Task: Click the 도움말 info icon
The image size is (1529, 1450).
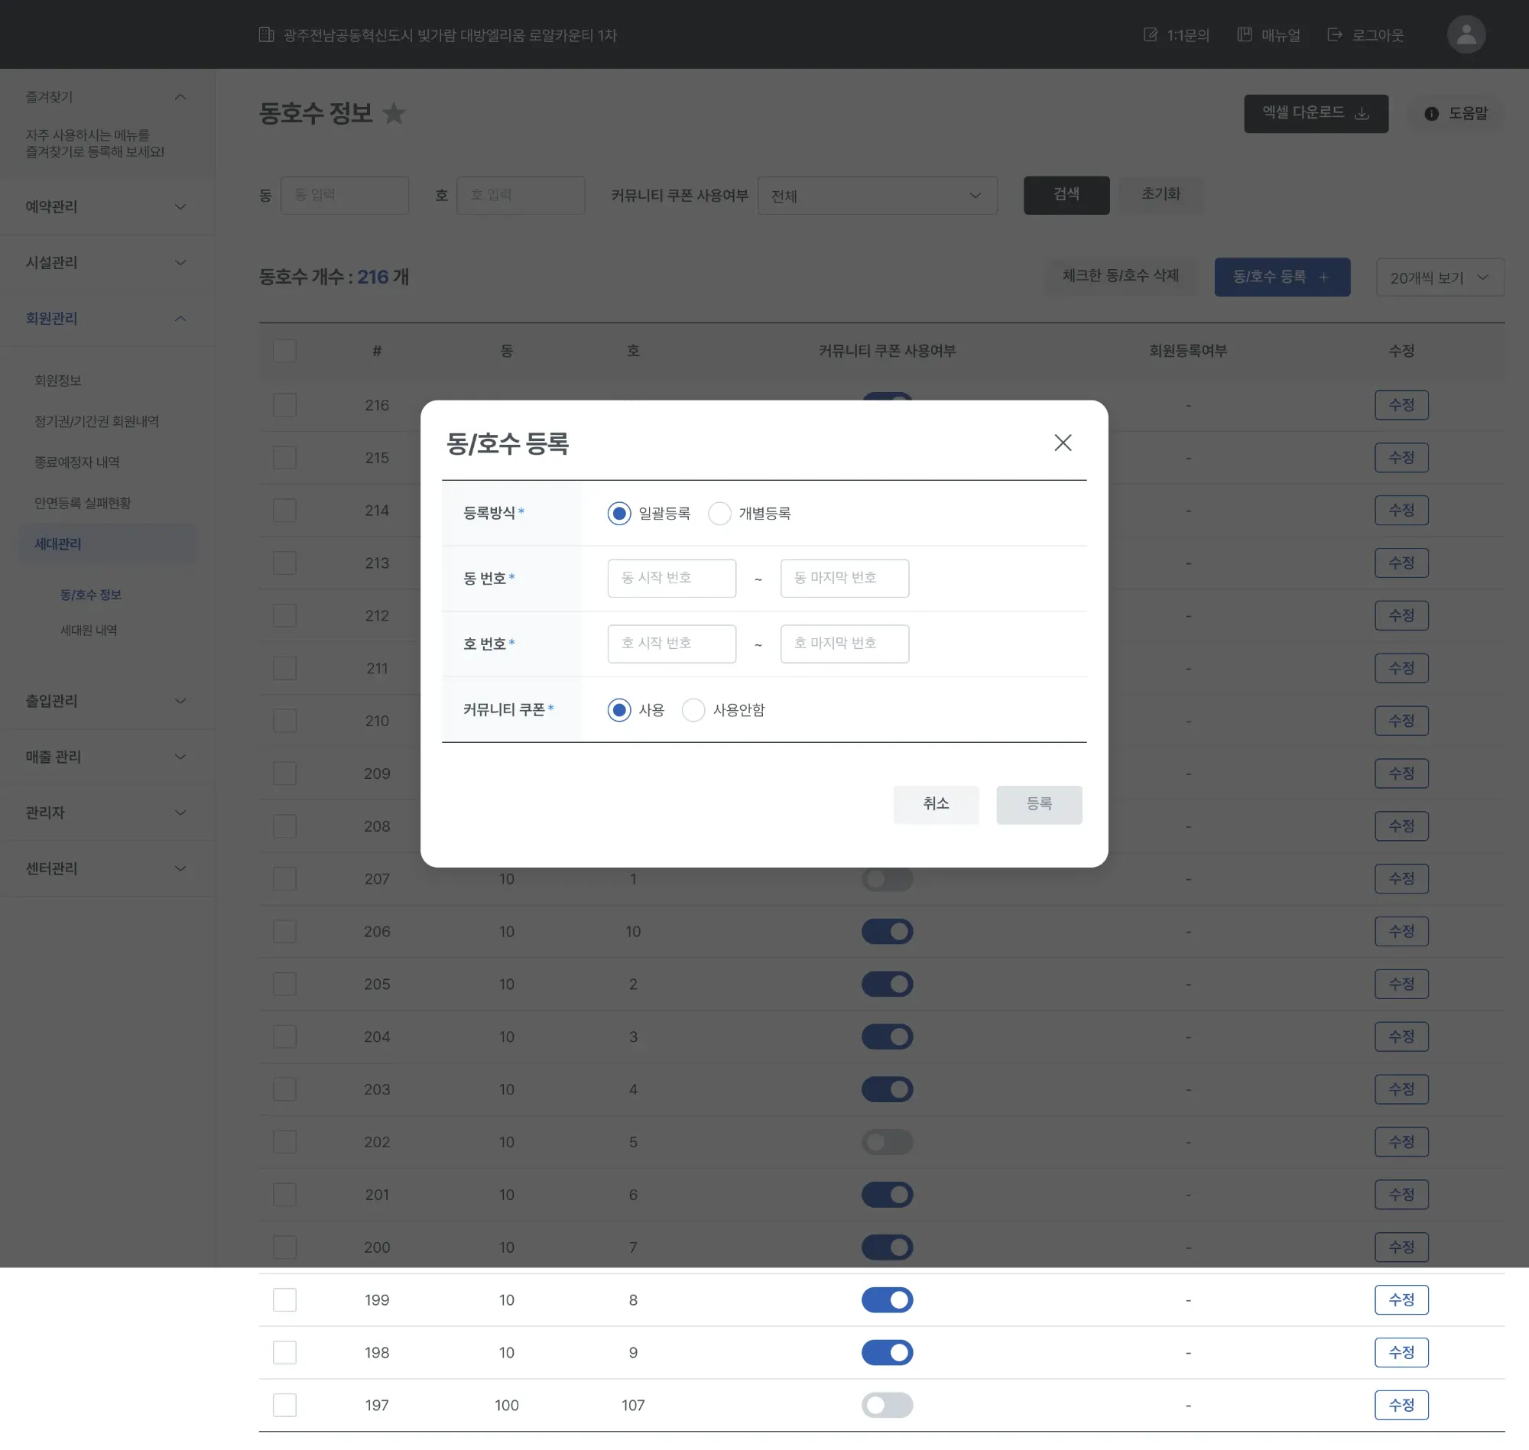Action: (1431, 114)
